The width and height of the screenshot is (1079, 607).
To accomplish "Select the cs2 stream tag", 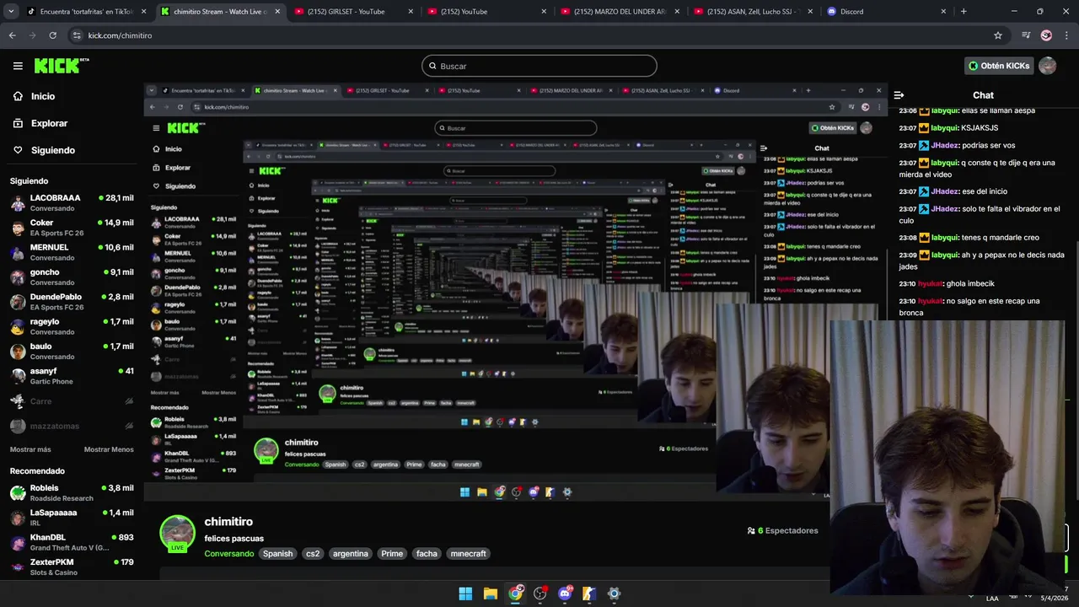I will click(x=313, y=554).
